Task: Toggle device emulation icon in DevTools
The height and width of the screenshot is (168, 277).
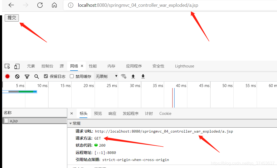Action: pos(17,66)
